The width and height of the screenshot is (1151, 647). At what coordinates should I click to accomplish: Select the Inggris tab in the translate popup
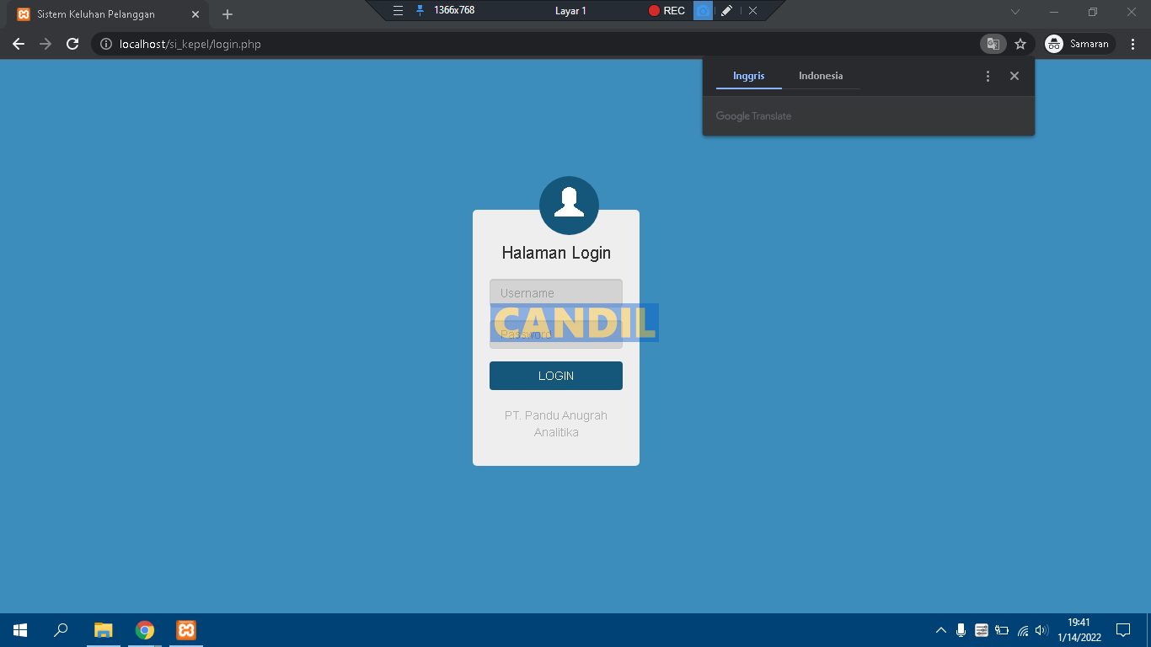[x=749, y=76]
